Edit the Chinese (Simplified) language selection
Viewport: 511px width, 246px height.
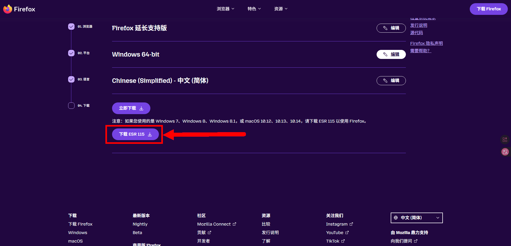[391, 80]
